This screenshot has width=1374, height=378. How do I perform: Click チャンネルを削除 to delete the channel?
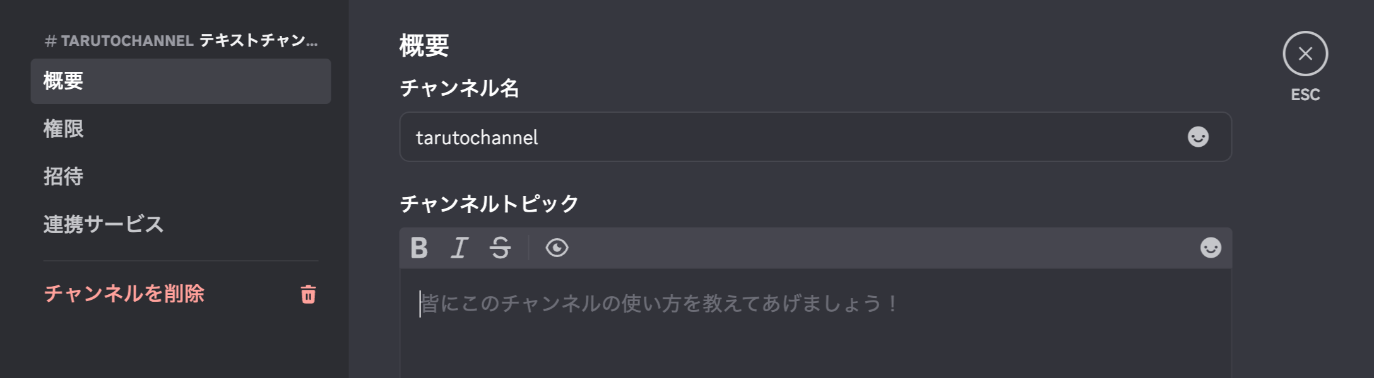[124, 294]
